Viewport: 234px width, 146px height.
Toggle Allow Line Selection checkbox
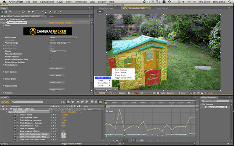pos(50,54)
